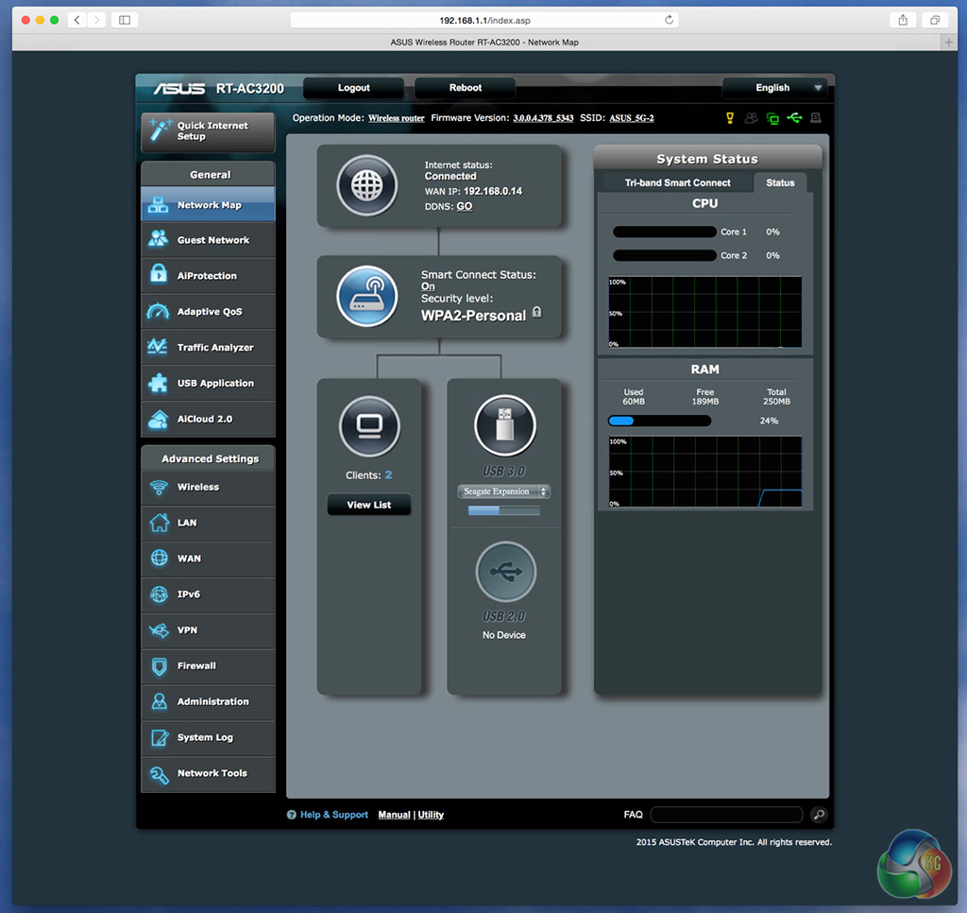Click the FAQ search magnifier icon
The height and width of the screenshot is (913, 967).
pos(819,815)
